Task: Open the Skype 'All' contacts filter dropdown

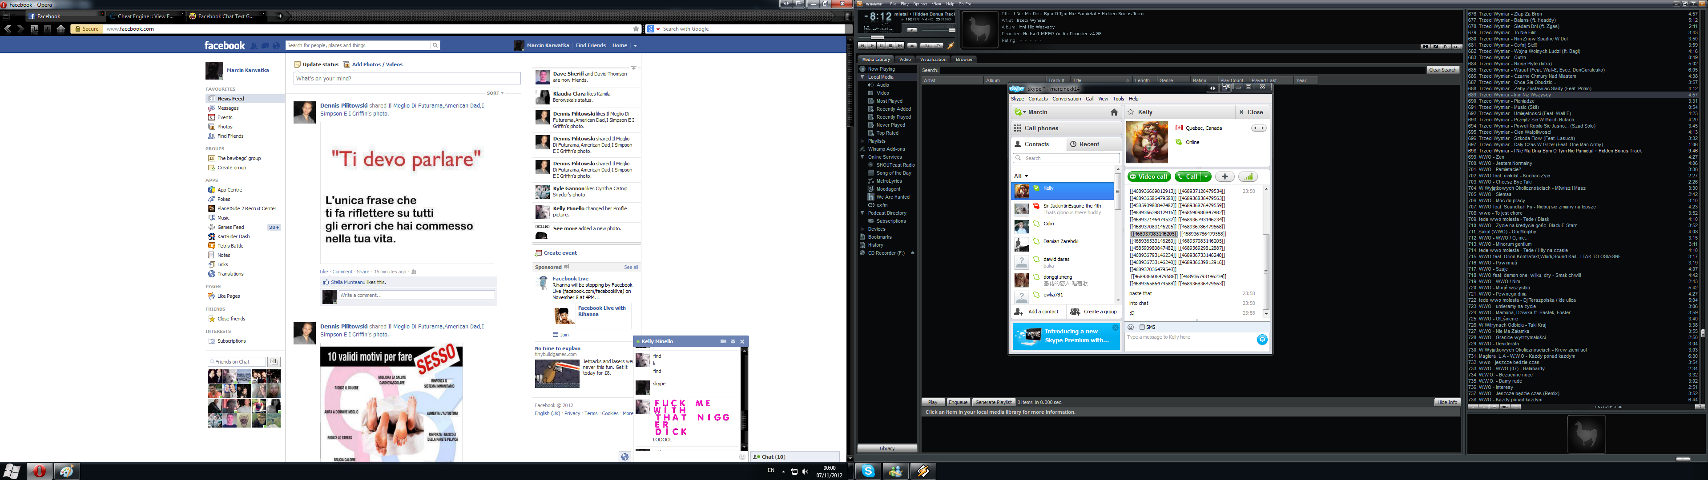Action: (1021, 176)
